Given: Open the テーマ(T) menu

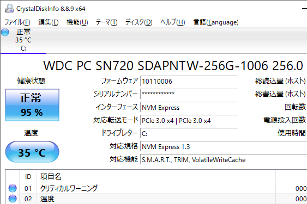Looking at the screenshot, I should [x=106, y=22].
